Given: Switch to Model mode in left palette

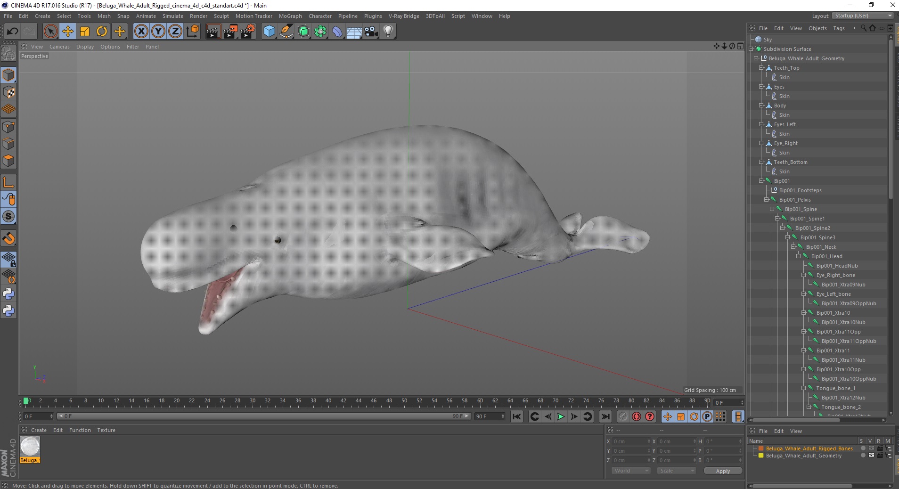Looking at the screenshot, I should (x=8, y=75).
